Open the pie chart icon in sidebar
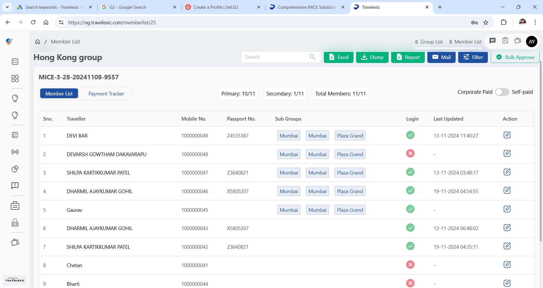 tap(15, 169)
